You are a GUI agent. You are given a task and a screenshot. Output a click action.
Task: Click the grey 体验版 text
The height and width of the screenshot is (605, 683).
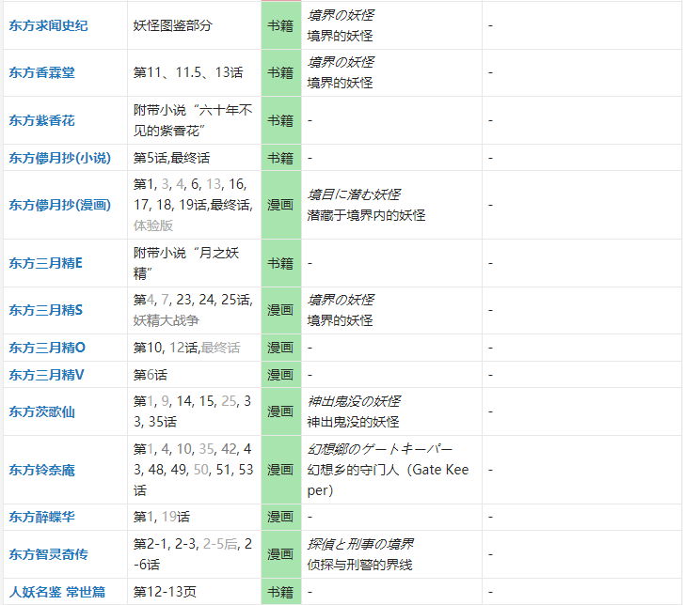tap(153, 225)
